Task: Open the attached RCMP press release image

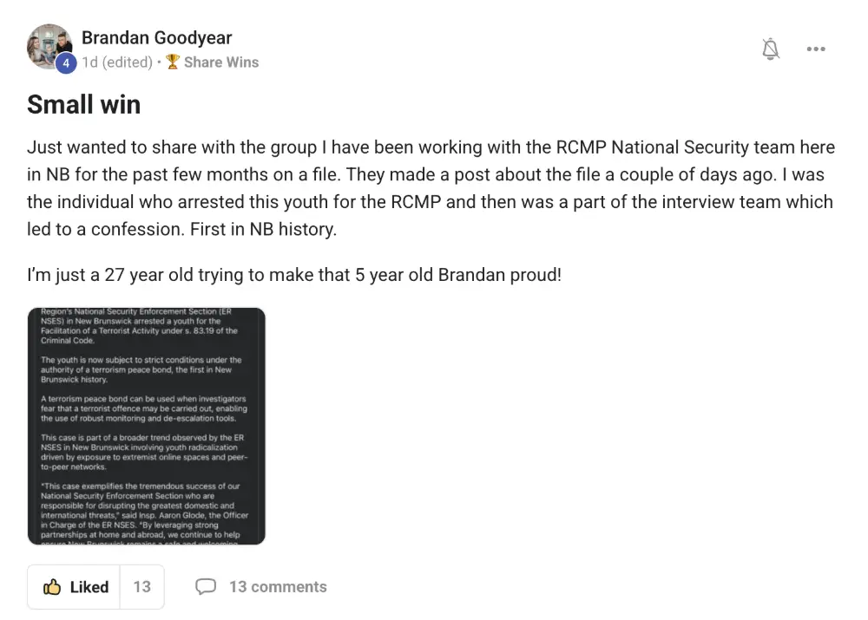Action: pos(146,426)
